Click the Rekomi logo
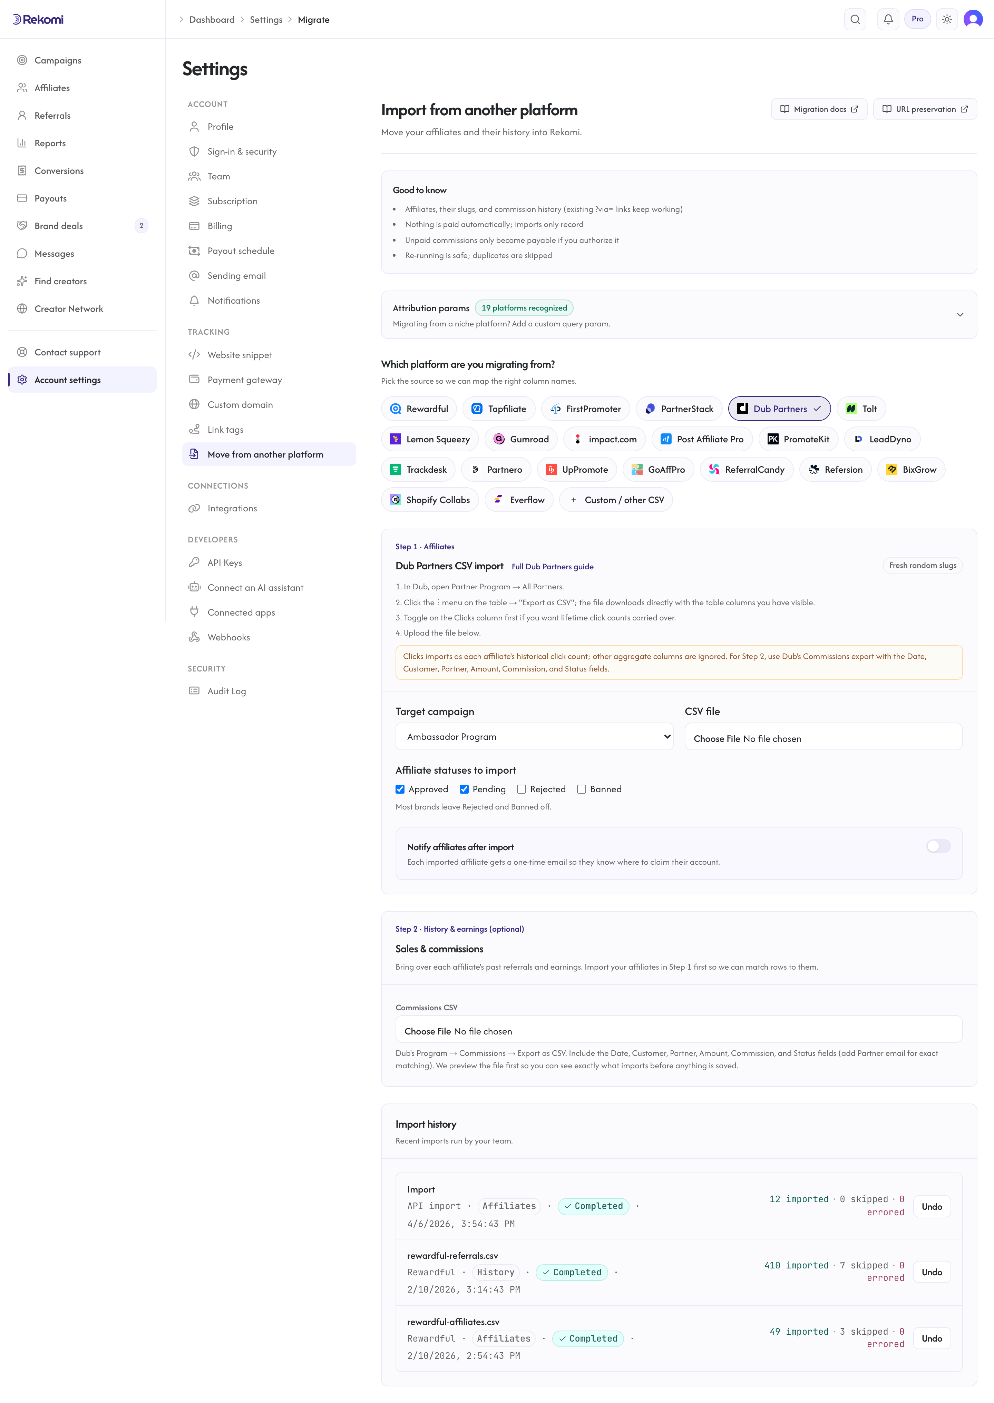 pos(38,20)
